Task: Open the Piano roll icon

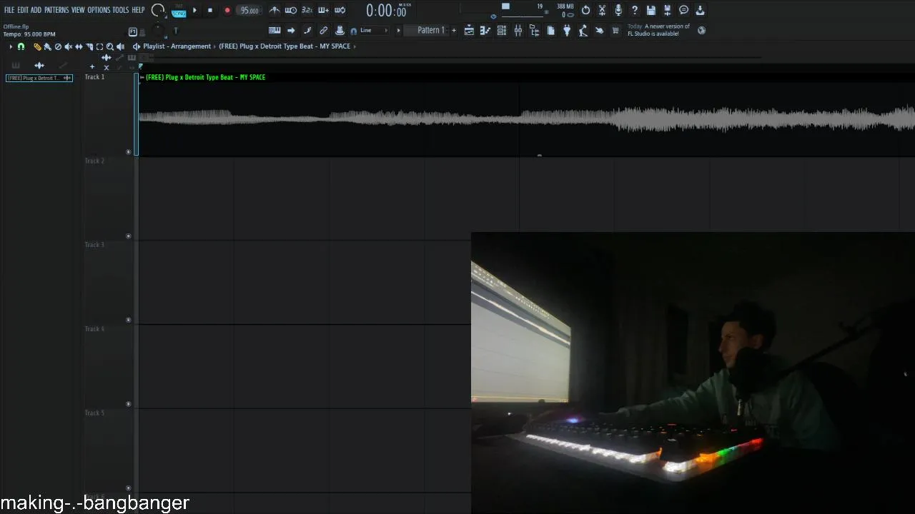Action: tap(485, 30)
